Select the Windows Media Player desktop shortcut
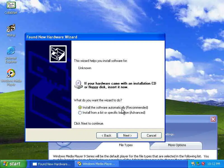 coord(11,78)
